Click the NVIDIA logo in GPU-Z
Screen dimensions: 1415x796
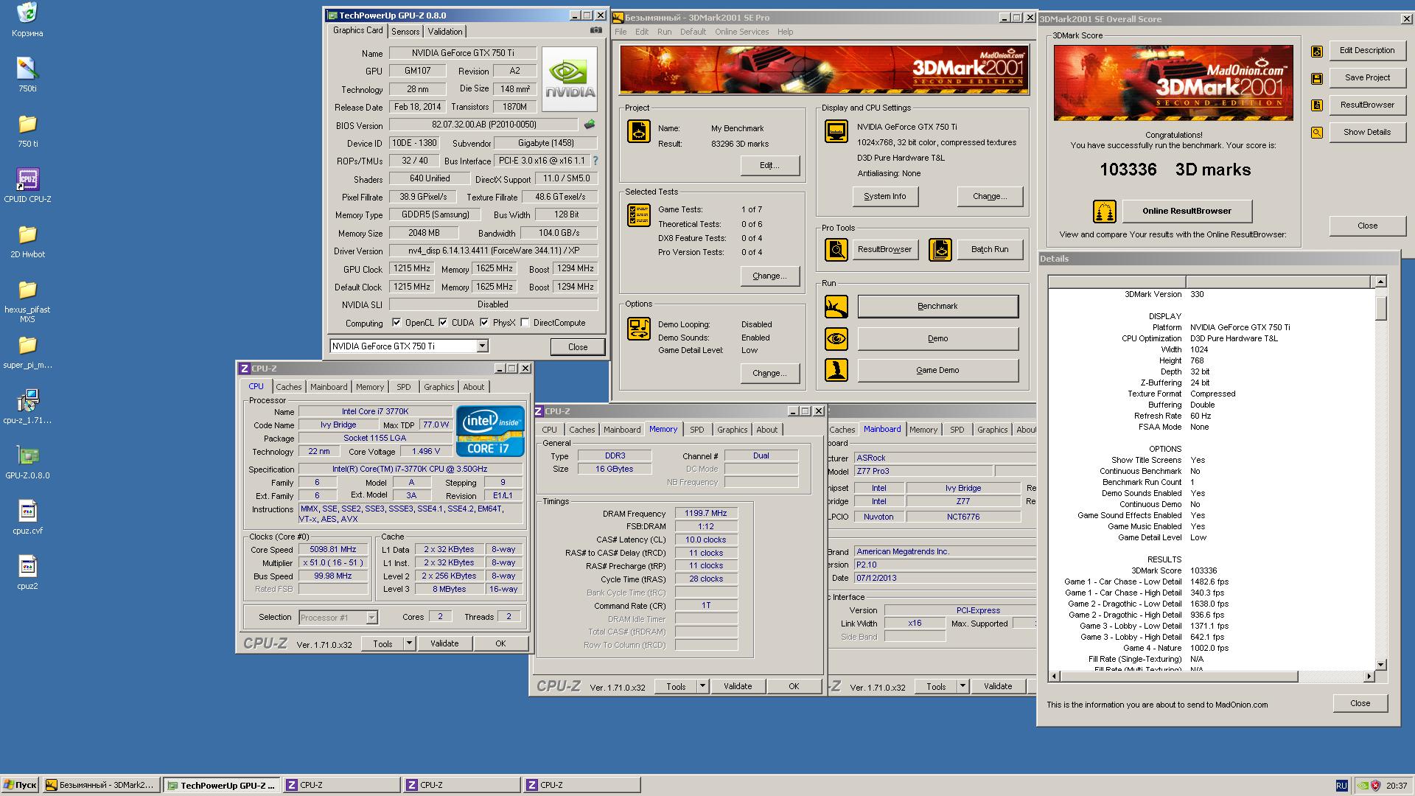click(569, 80)
